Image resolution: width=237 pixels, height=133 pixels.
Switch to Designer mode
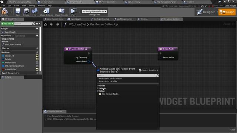[x=206, y=12]
